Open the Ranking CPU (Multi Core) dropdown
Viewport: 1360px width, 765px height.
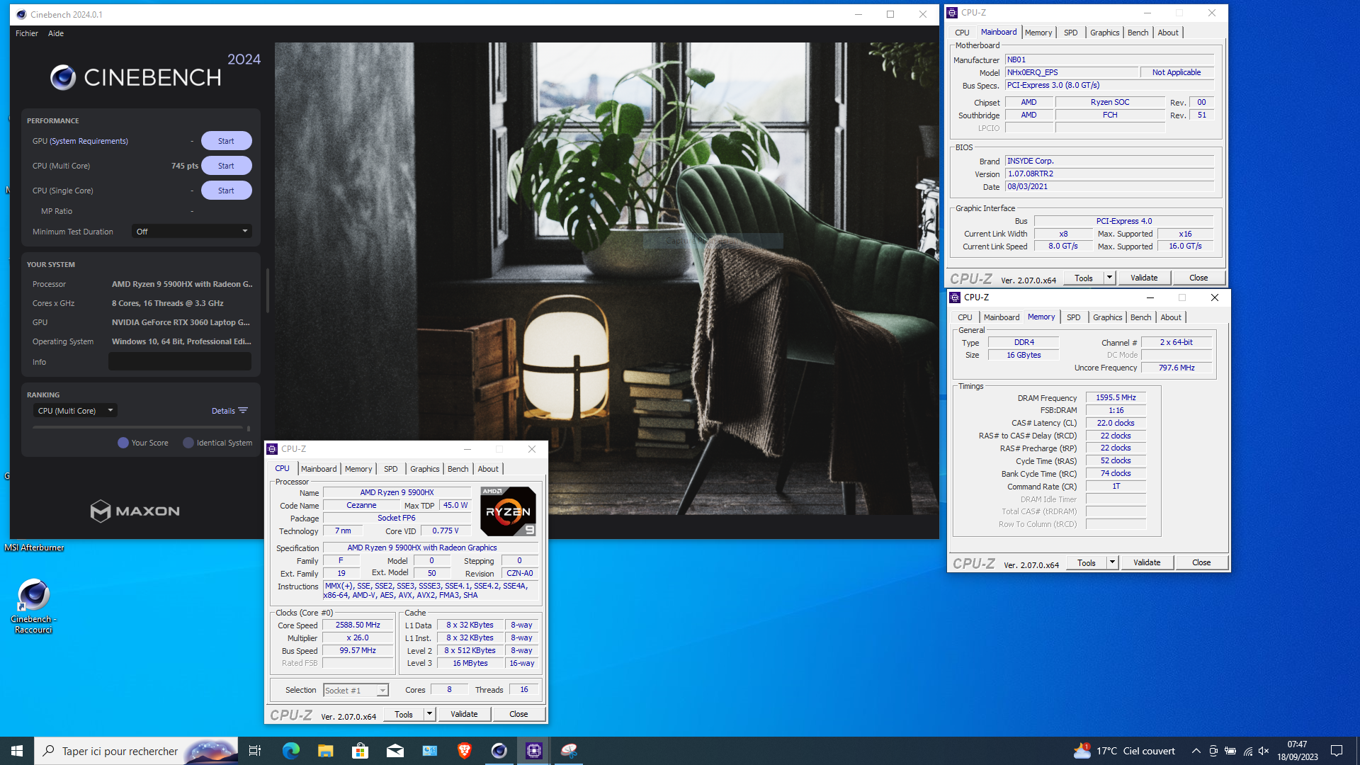tap(75, 411)
